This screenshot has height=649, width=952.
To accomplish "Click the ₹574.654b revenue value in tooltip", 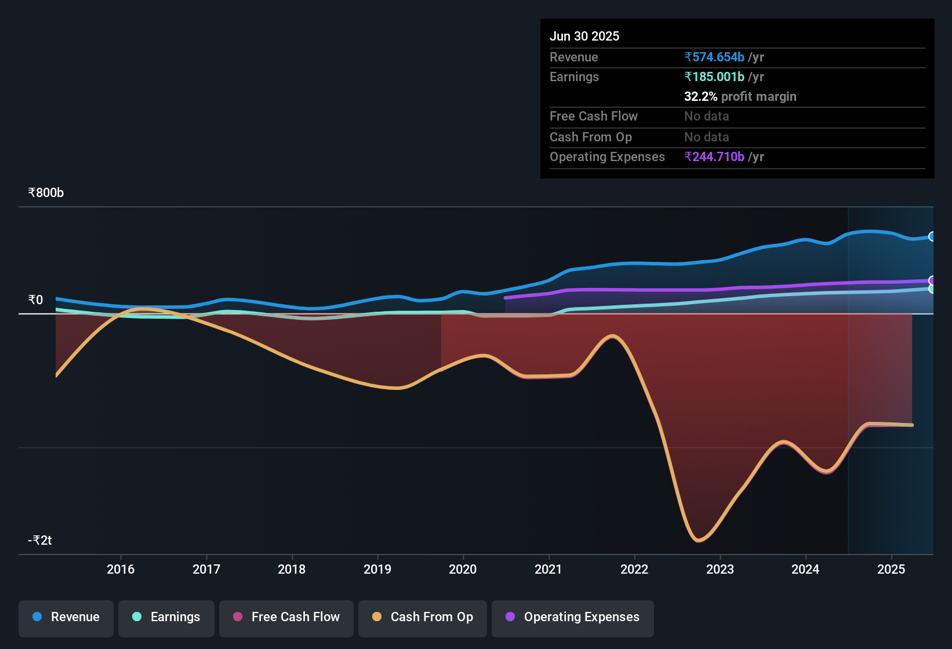I will [x=714, y=57].
